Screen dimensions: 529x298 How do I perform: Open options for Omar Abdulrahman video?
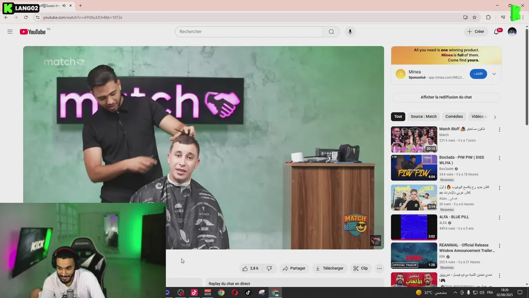point(499,276)
